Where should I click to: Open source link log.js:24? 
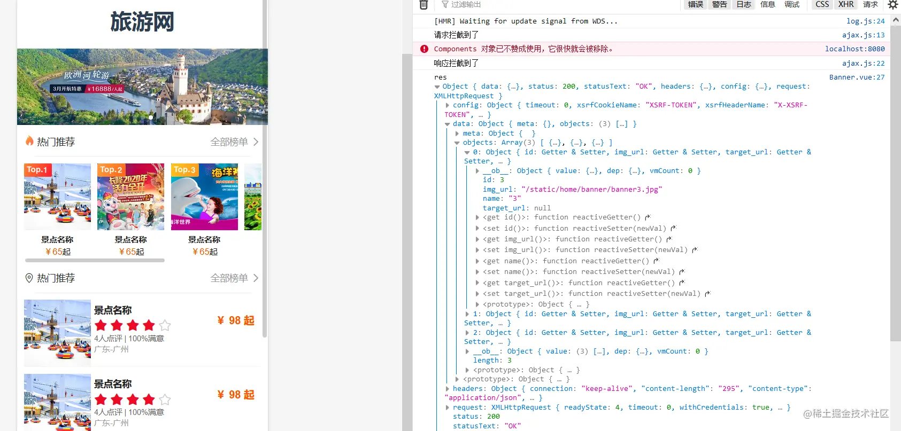[x=865, y=21]
